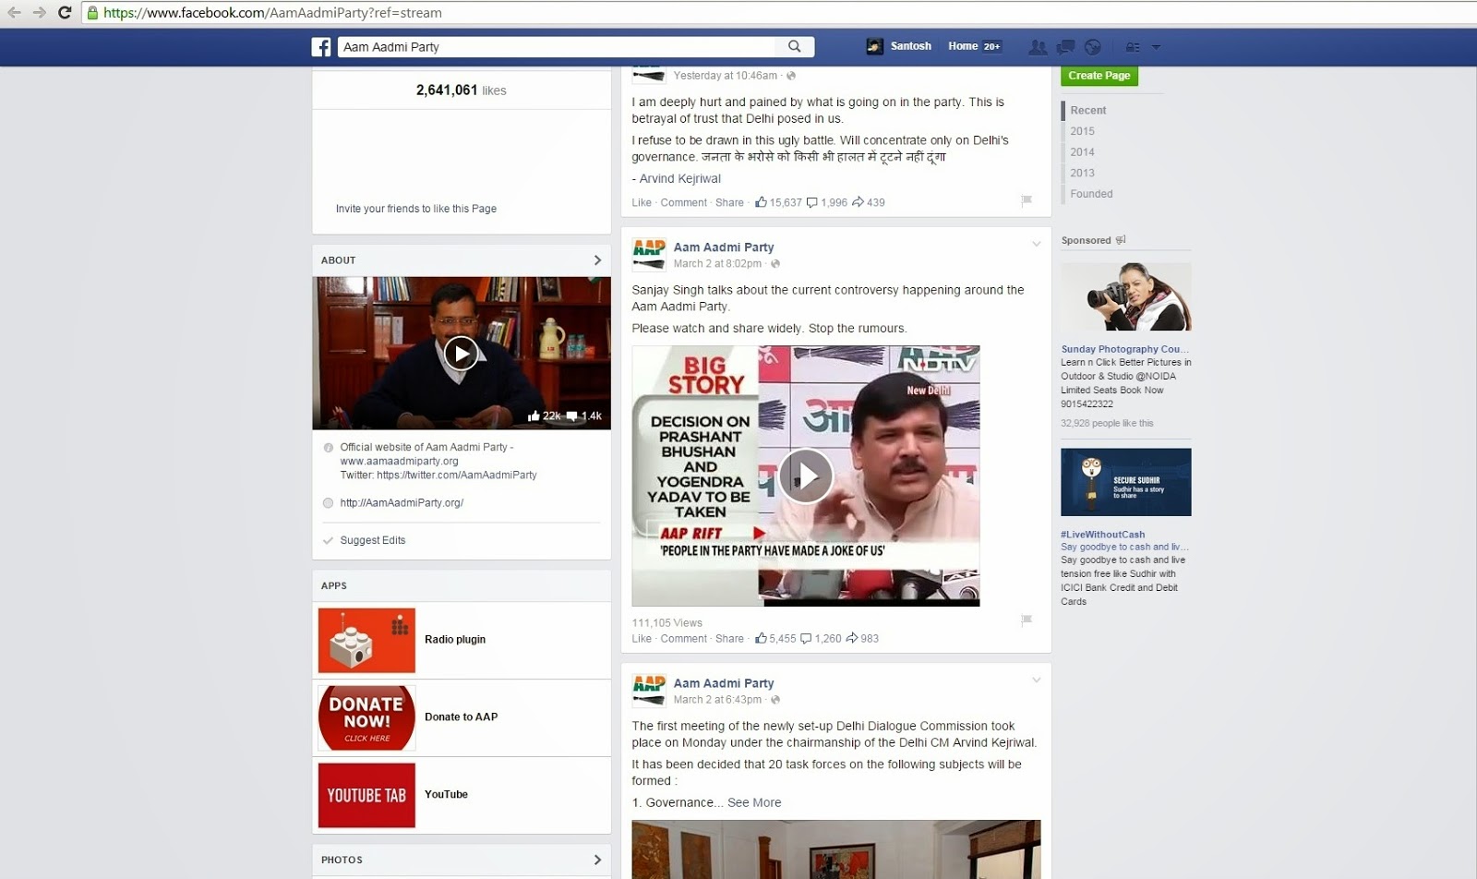Open the Sanjay Singh post options dropdown
The width and height of the screenshot is (1477, 879).
click(1037, 244)
